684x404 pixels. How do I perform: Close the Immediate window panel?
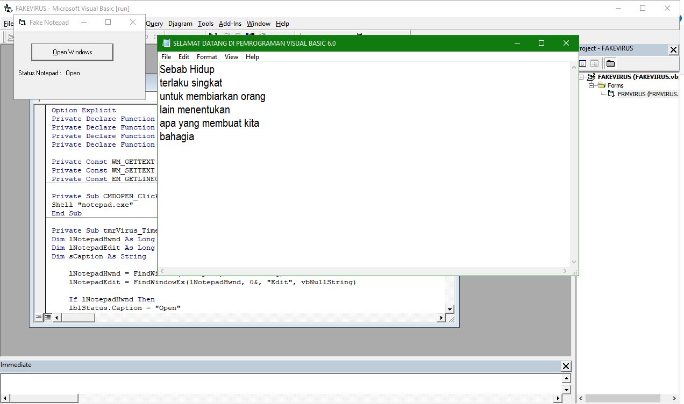pyautogui.click(x=566, y=366)
